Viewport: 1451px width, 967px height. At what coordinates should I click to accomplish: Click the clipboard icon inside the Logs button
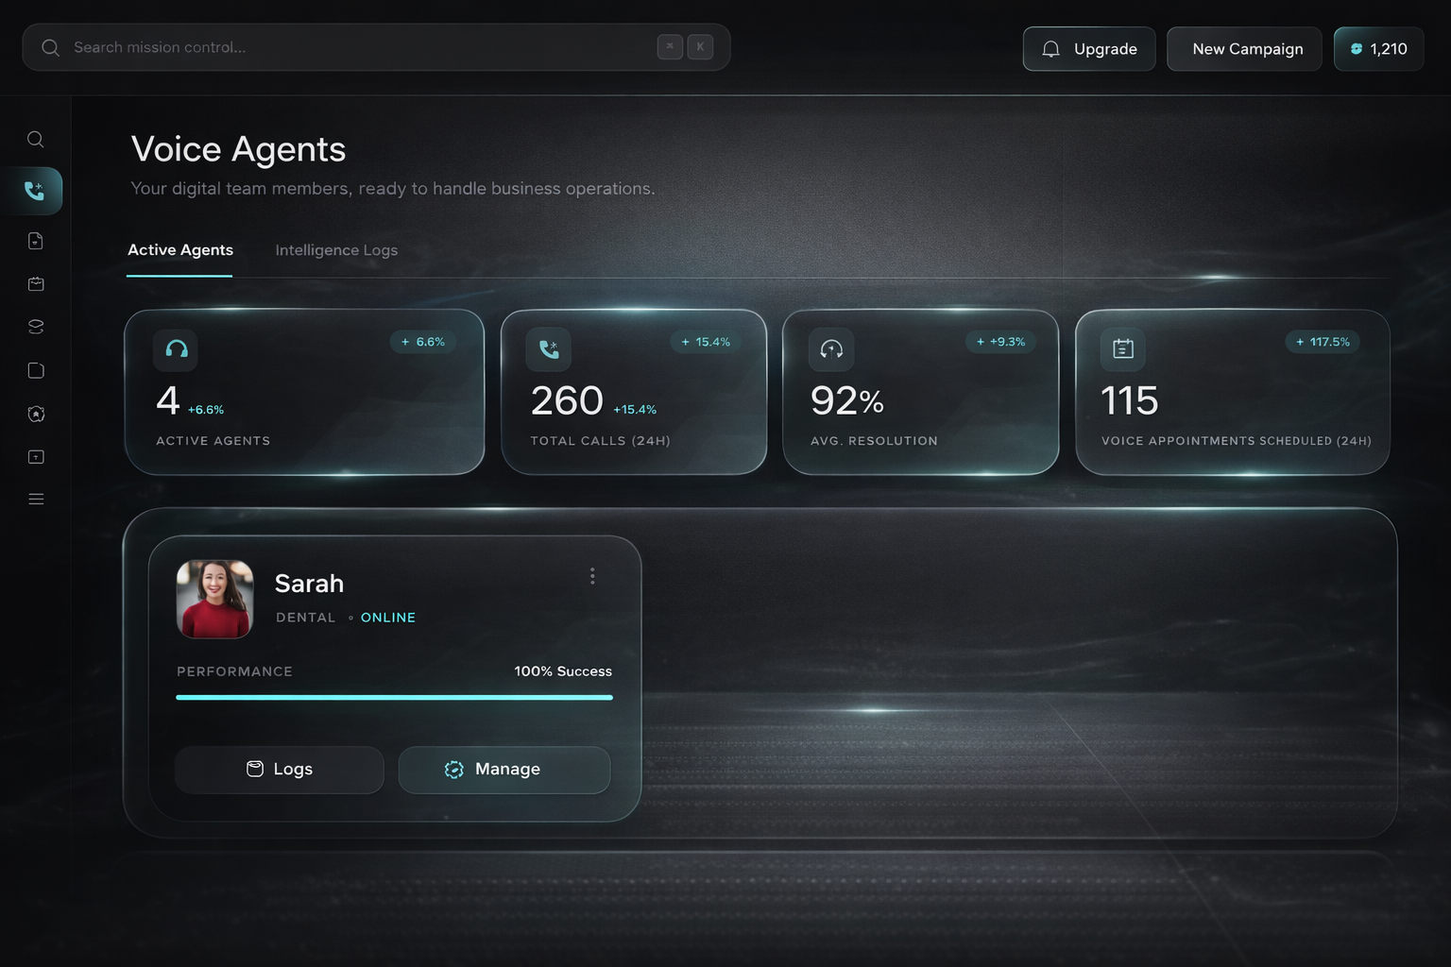pyautogui.click(x=255, y=769)
